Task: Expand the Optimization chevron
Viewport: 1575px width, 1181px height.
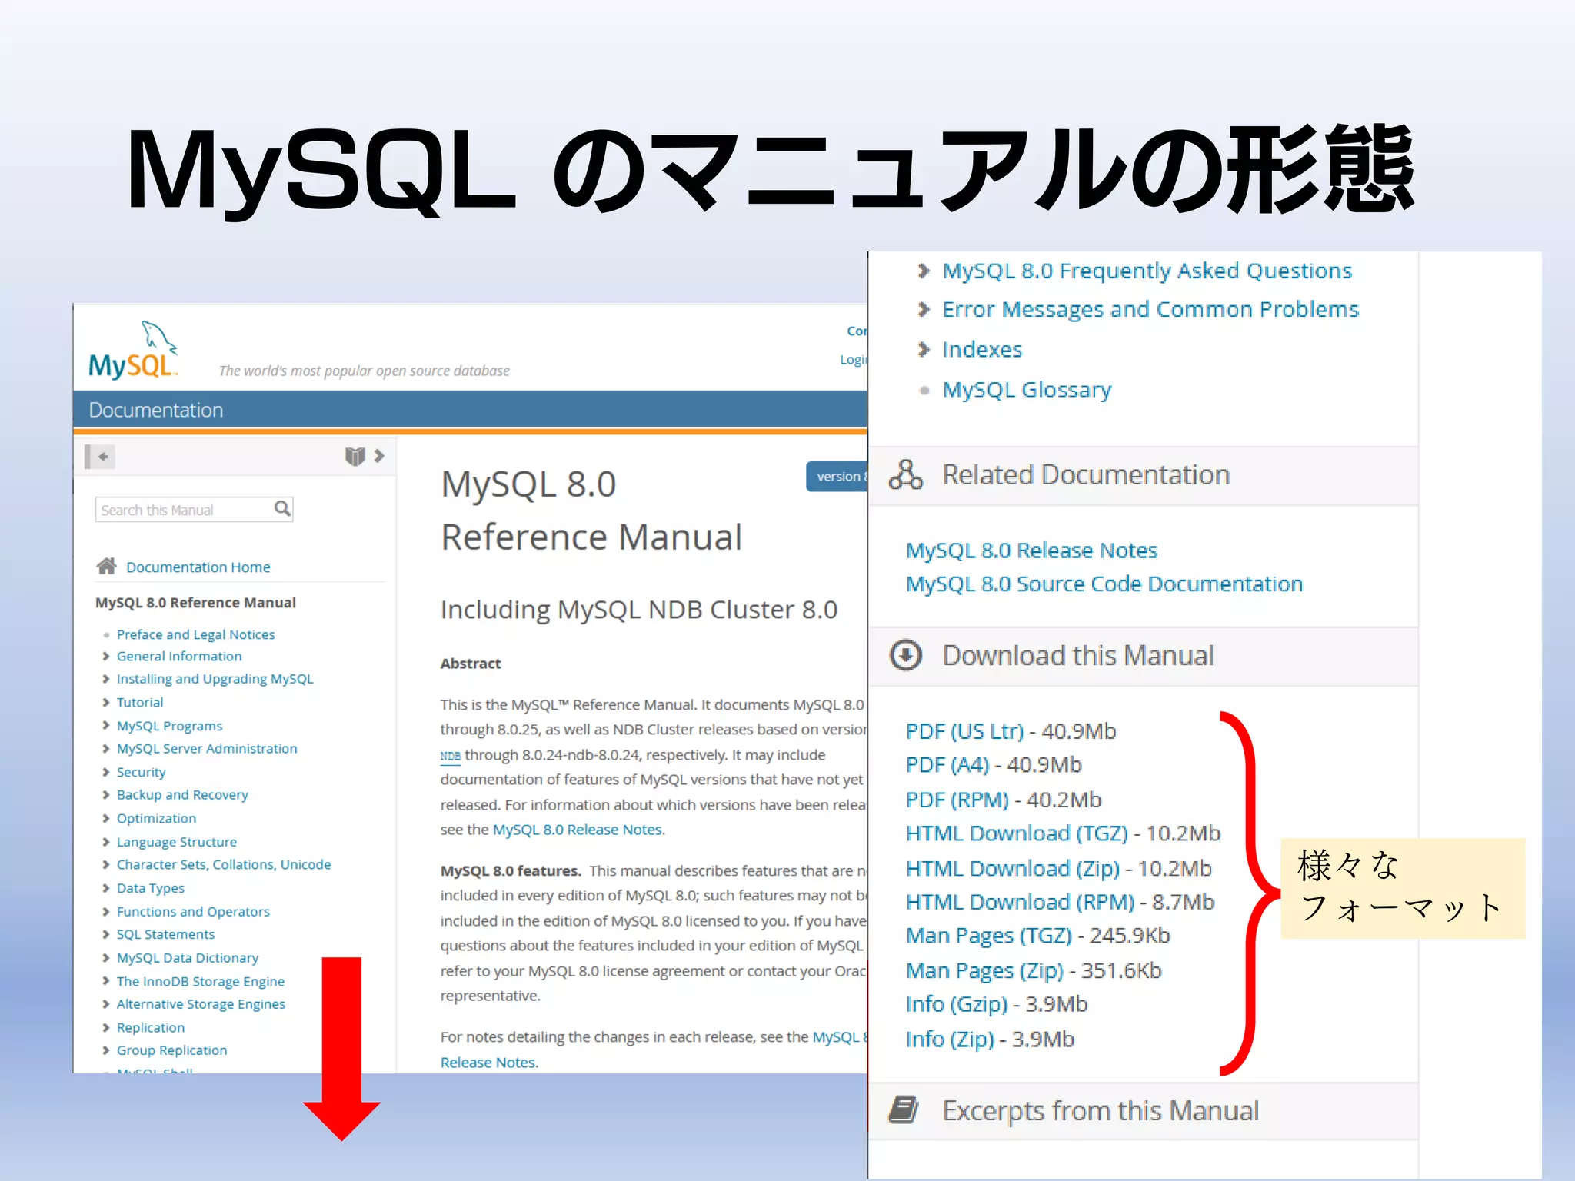Action: 106,818
